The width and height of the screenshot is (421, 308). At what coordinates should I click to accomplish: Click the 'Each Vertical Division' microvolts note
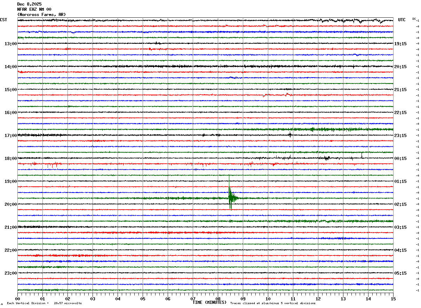[44, 303]
